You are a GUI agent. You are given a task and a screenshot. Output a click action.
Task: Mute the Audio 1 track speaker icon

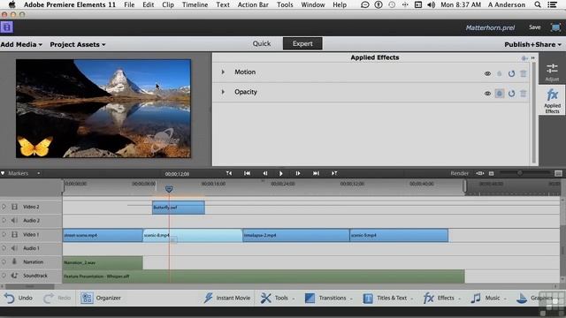14,248
